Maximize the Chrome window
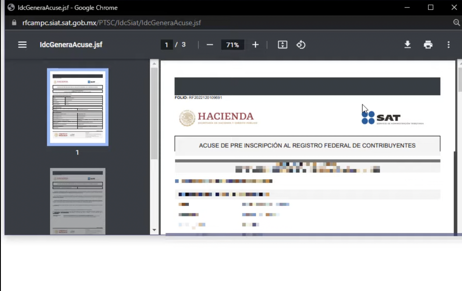This screenshot has width=462, height=291. coord(430,7)
